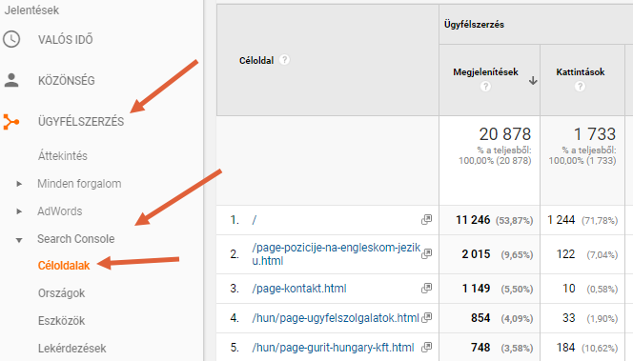Screen dimensions: 633x361
Task: Click Minden forgalom label
Action: (79, 184)
